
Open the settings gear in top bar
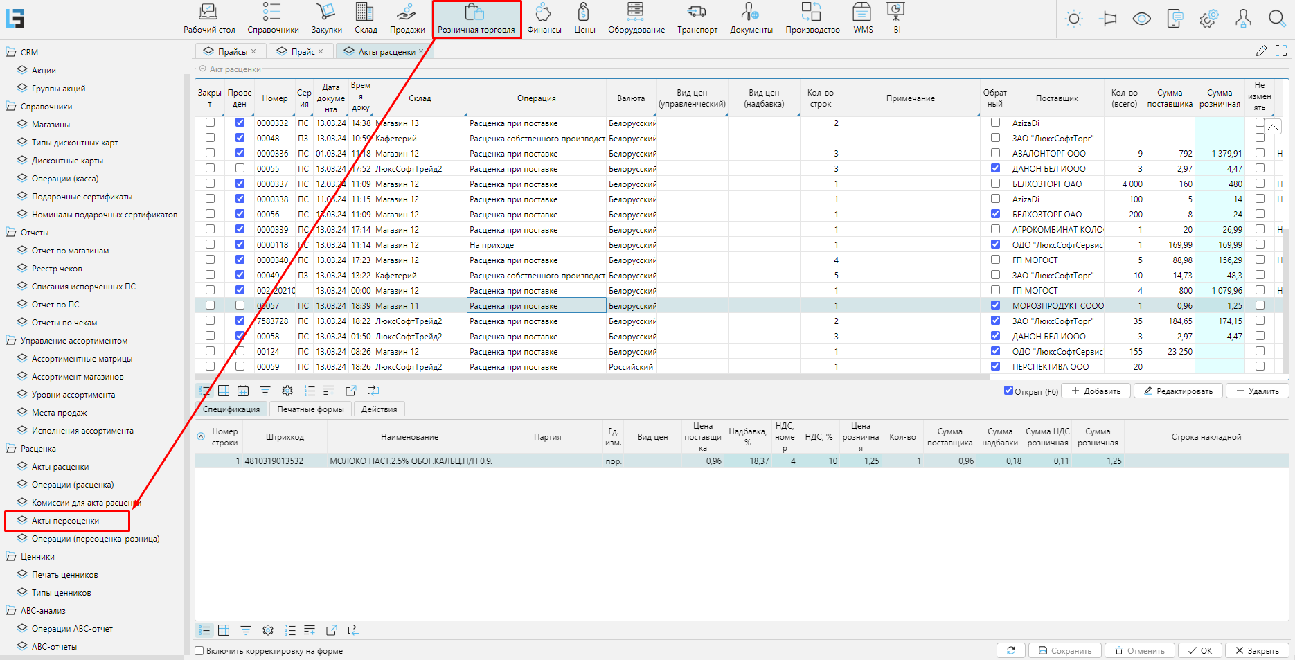pyautogui.click(x=1208, y=19)
